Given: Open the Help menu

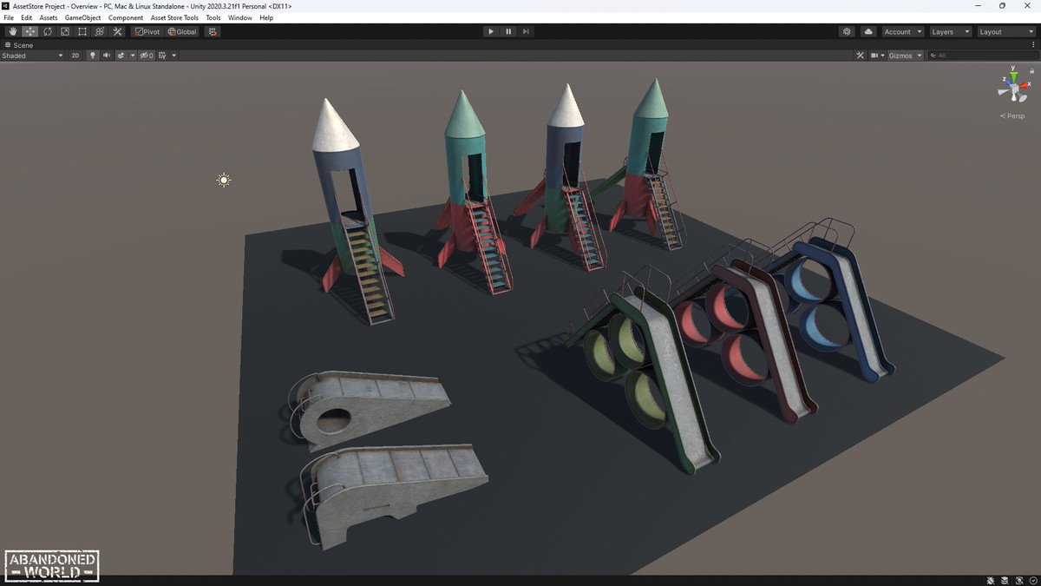Looking at the screenshot, I should (x=266, y=17).
